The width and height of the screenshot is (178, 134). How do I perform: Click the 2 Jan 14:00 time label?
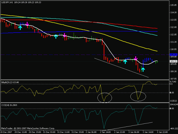(x=105, y=132)
